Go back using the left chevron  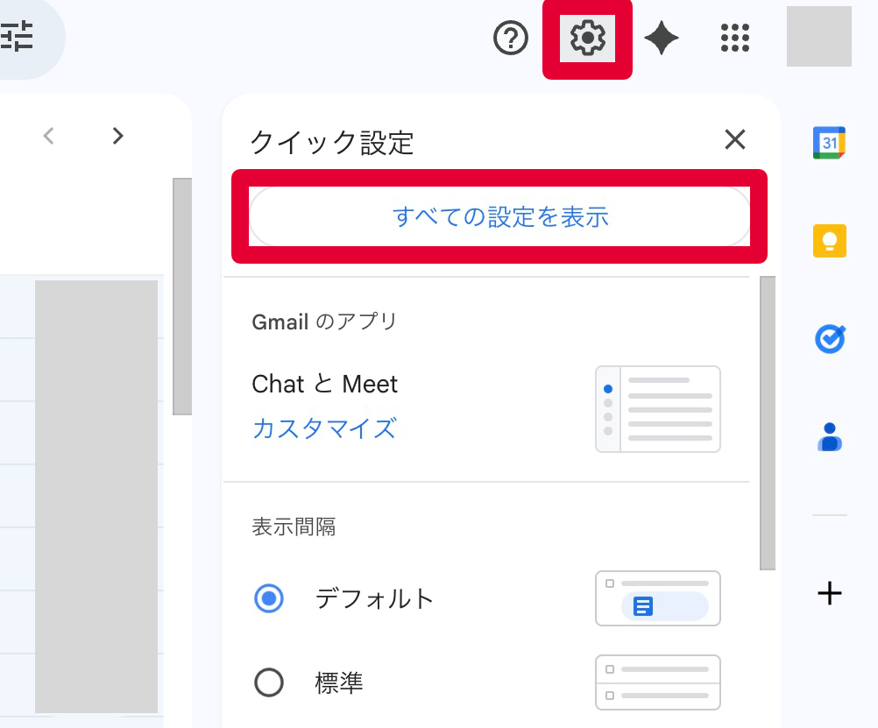[x=48, y=136]
